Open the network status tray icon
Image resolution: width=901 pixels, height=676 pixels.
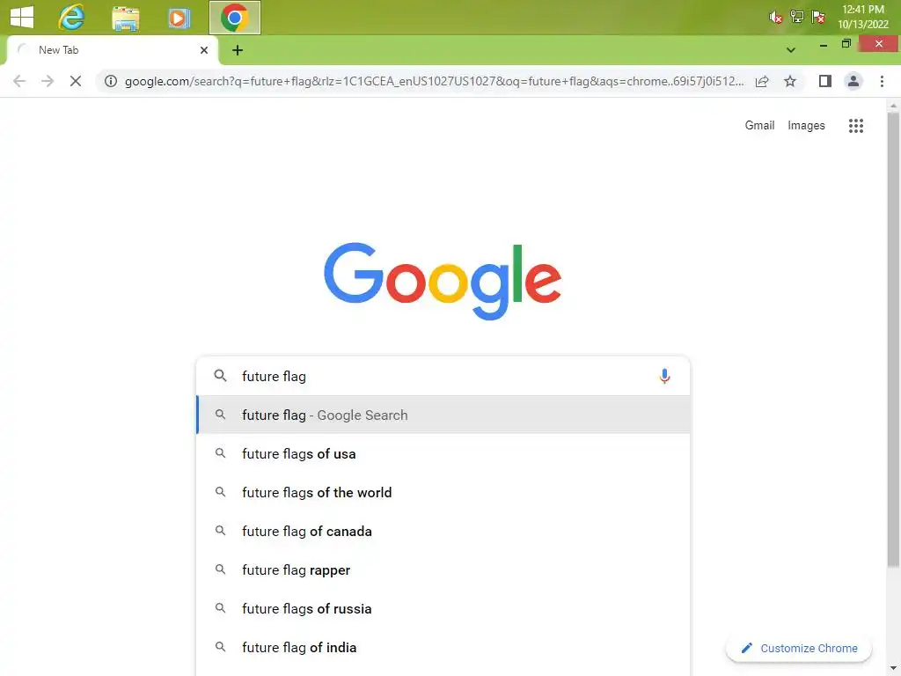(797, 17)
